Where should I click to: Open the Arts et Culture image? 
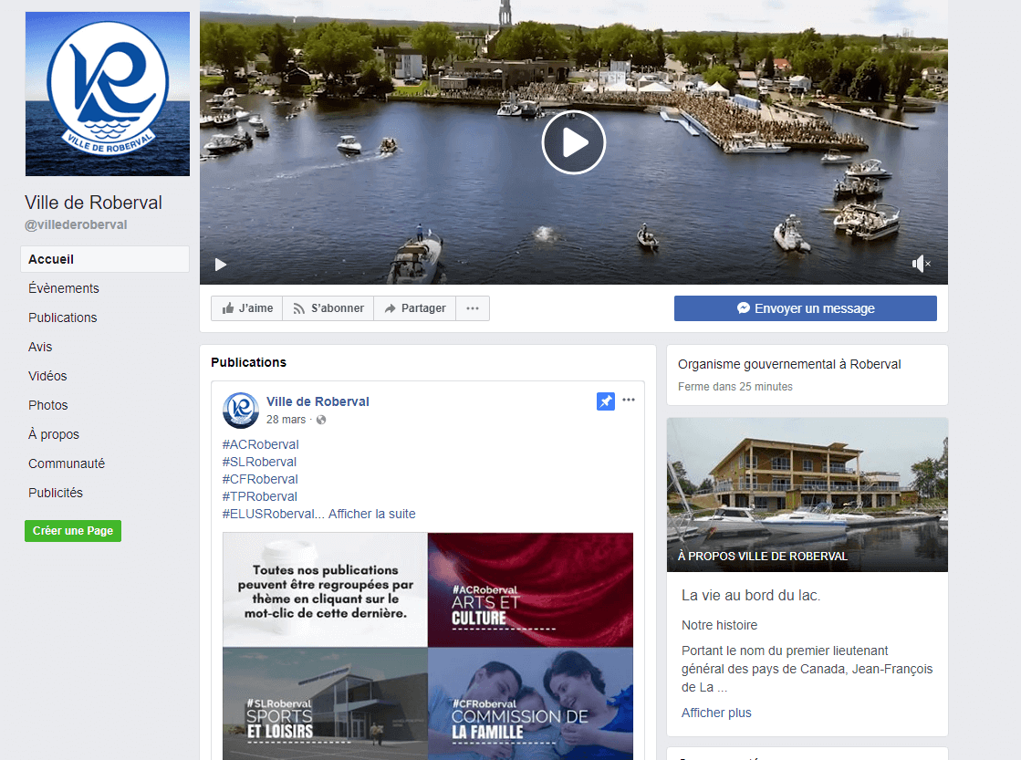tap(531, 589)
